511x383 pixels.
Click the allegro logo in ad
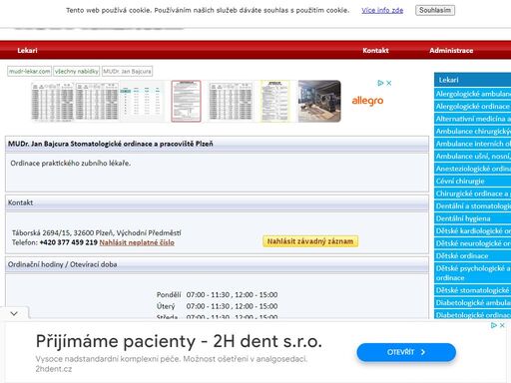(367, 100)
